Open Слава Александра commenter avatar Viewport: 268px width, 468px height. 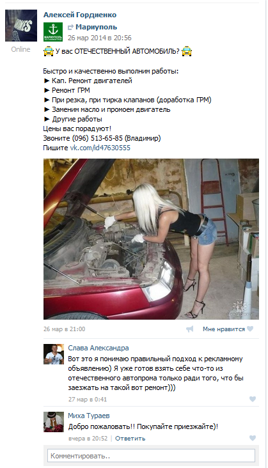tap(54, 354)
